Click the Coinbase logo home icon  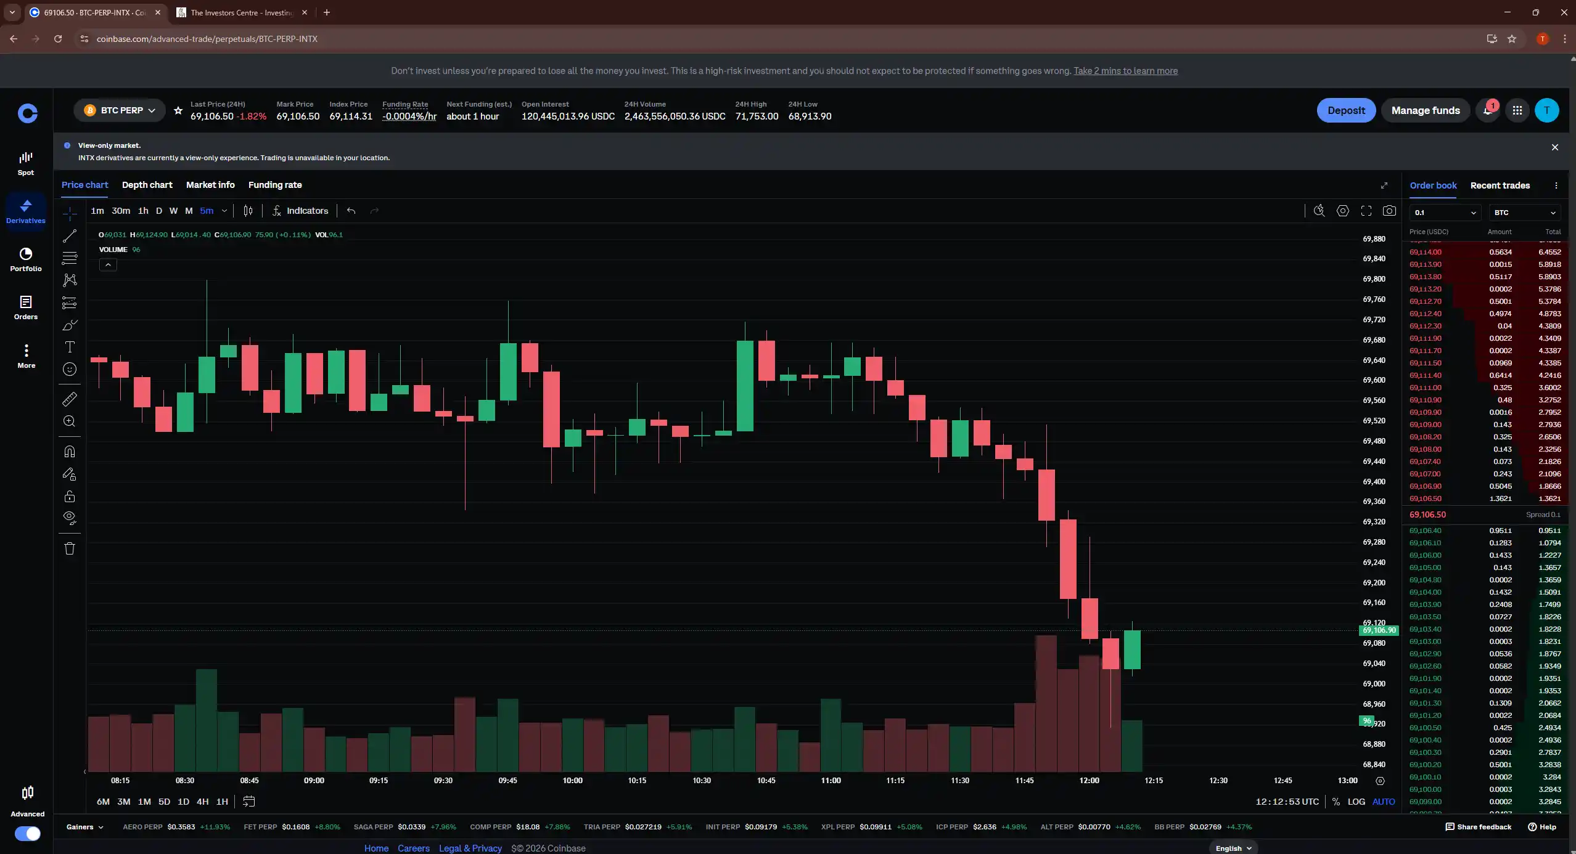[27, 113]
